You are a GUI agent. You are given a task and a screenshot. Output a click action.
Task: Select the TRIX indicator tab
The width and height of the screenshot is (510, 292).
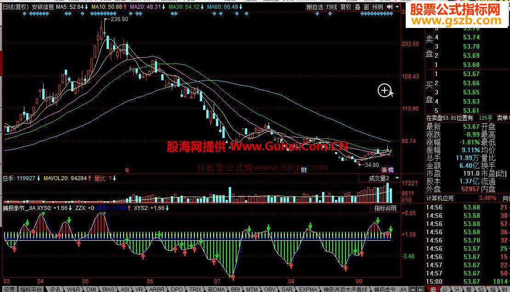tap(195, 289)
